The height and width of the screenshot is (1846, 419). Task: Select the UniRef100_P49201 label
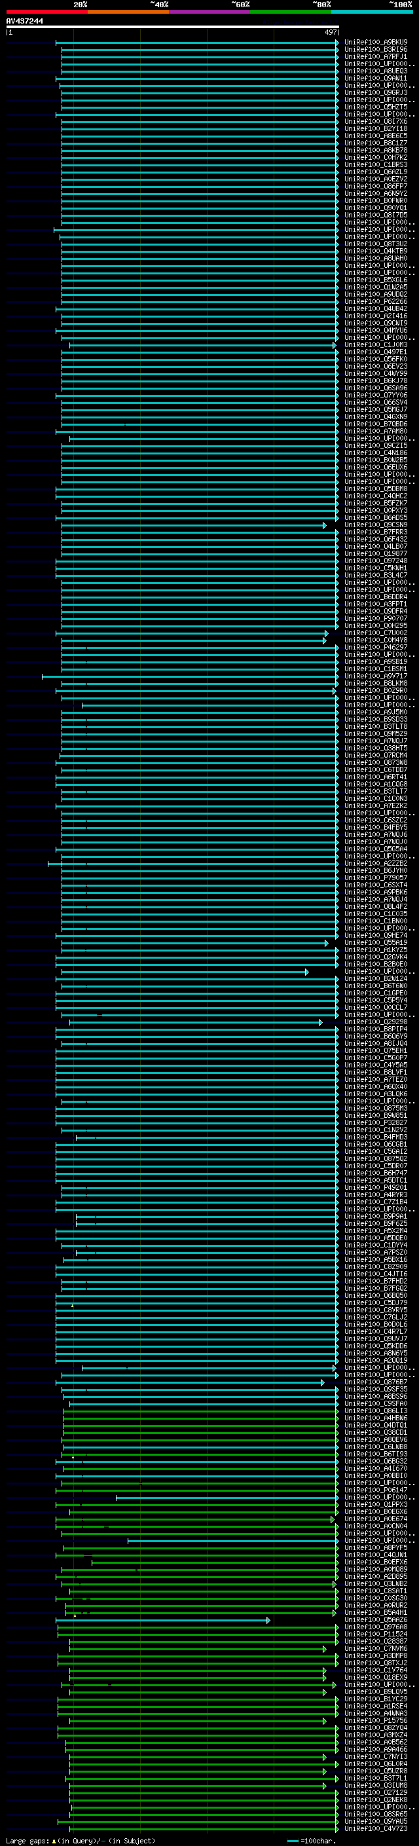click(376, 1187)
